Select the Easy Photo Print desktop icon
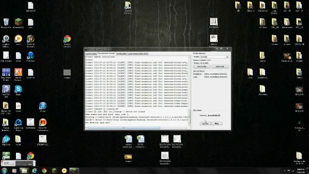The image size is (309, 174). 6,74
